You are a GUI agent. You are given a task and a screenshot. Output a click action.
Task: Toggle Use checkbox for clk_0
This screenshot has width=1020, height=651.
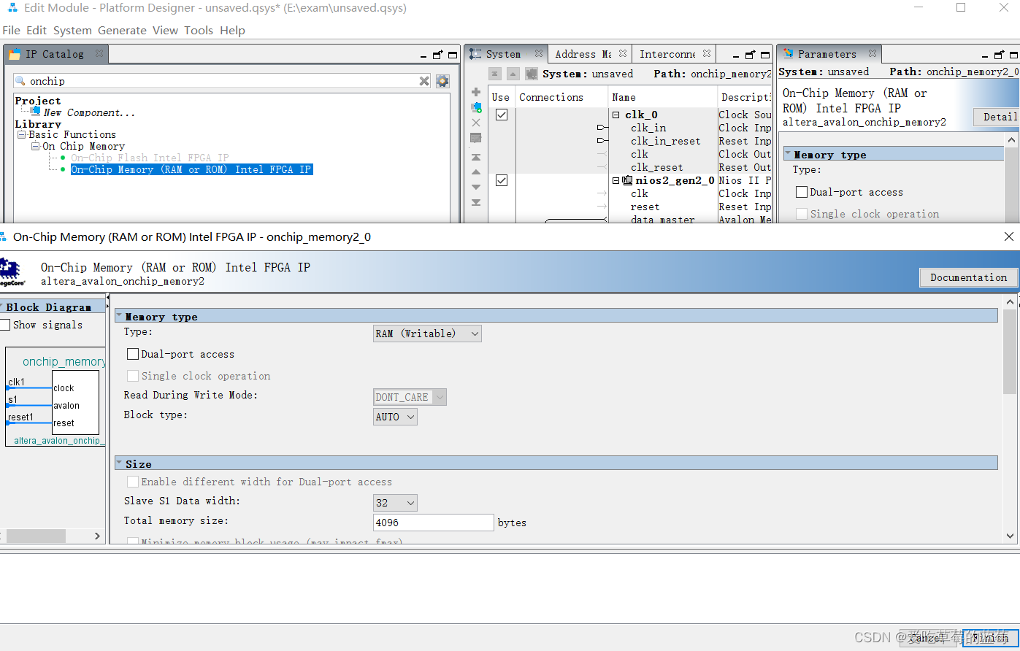[x=502, y=115]
